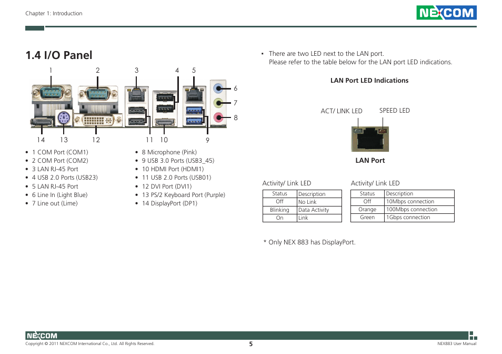
Task: Click the '100Mbps connection' table cell
Action: [x=419, y=209]
